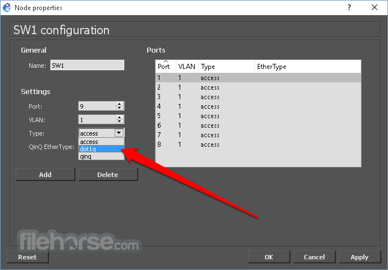The width and height of the screenshot is (388, 270).
Task: Close the Node properties dialog
Action: (375, 7)
